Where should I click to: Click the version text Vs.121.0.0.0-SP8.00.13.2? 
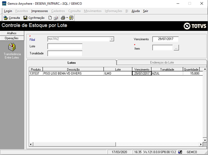[x=160, y=152]
